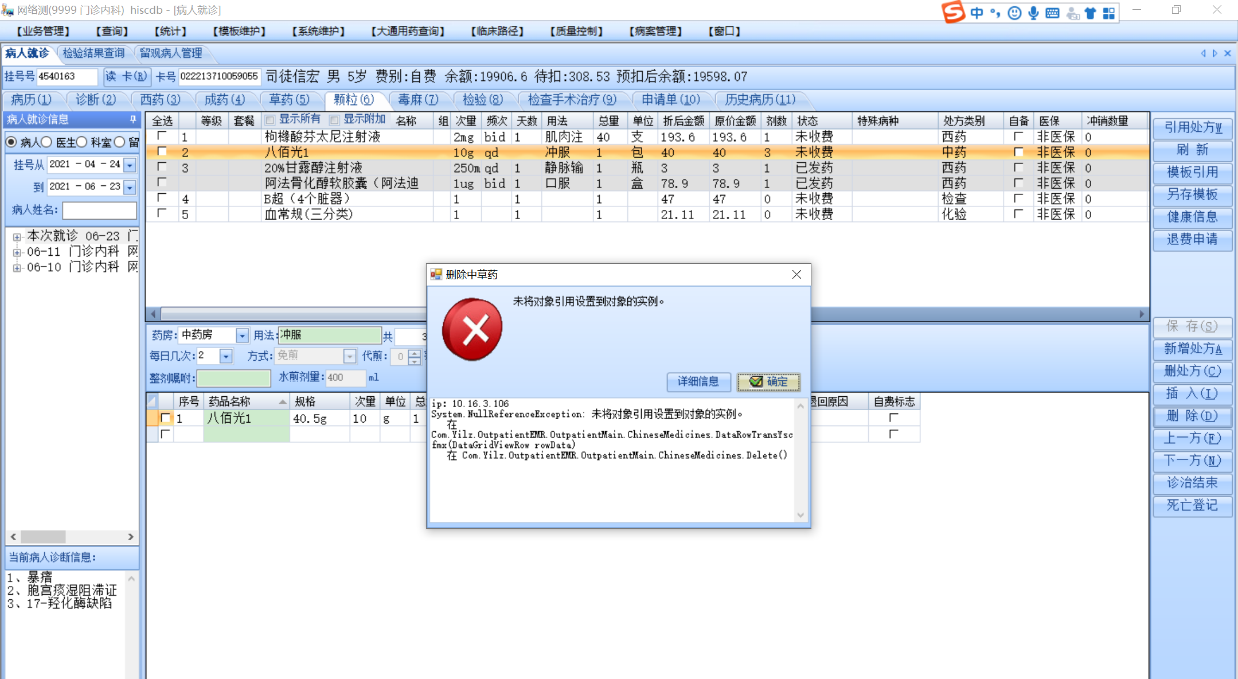The height and width of the screenshot is (679, 1238).
Task: Toggle the 显示附加 checkbox
Action: tap(334, 120)
